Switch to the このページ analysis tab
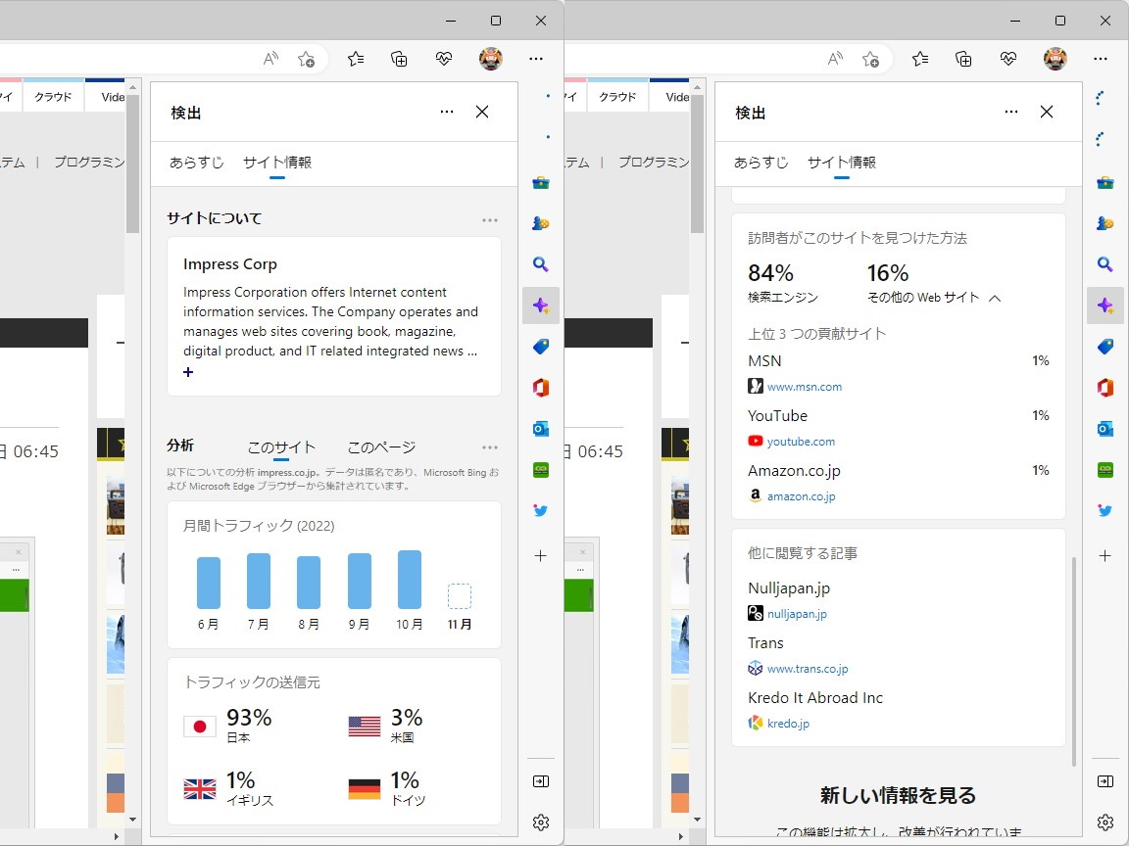This screenshot has width=1129, height=846. [380, 446]
